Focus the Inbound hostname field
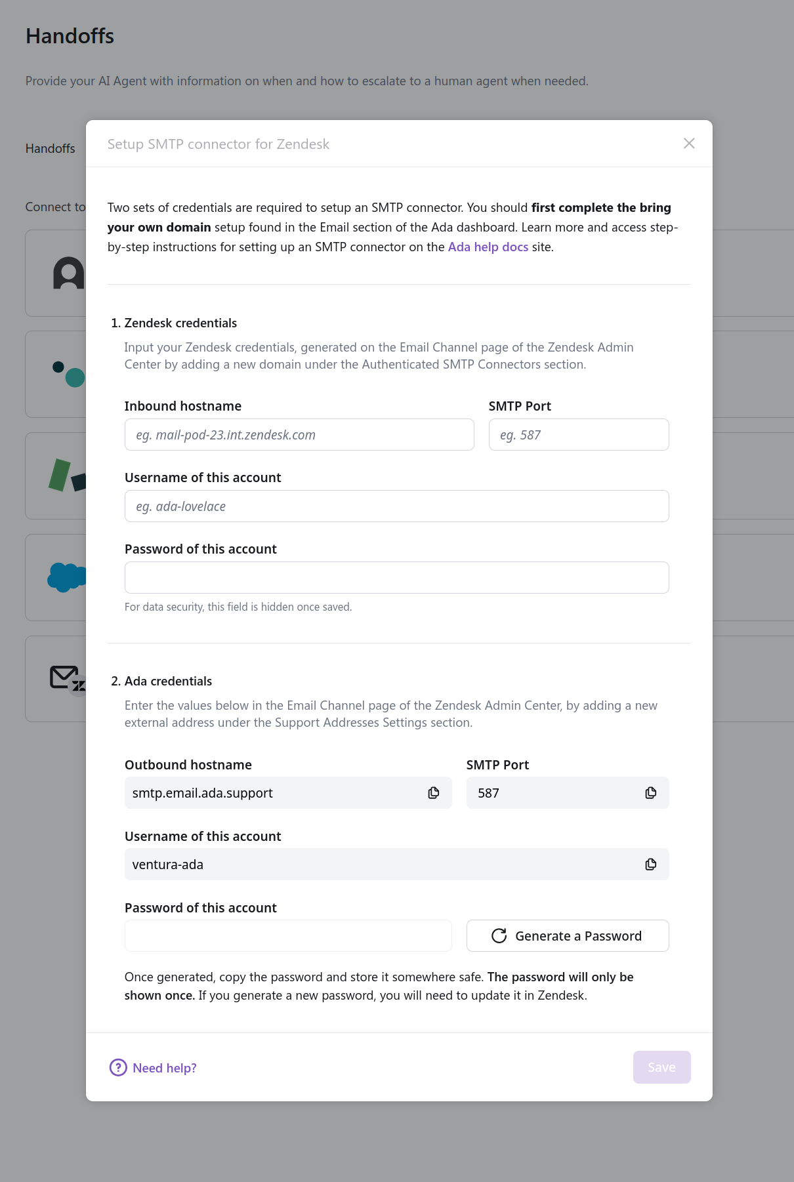Image resolution: width=794 pixels, height=1182 pixels. pyautogui.click(x=299, y=435)
